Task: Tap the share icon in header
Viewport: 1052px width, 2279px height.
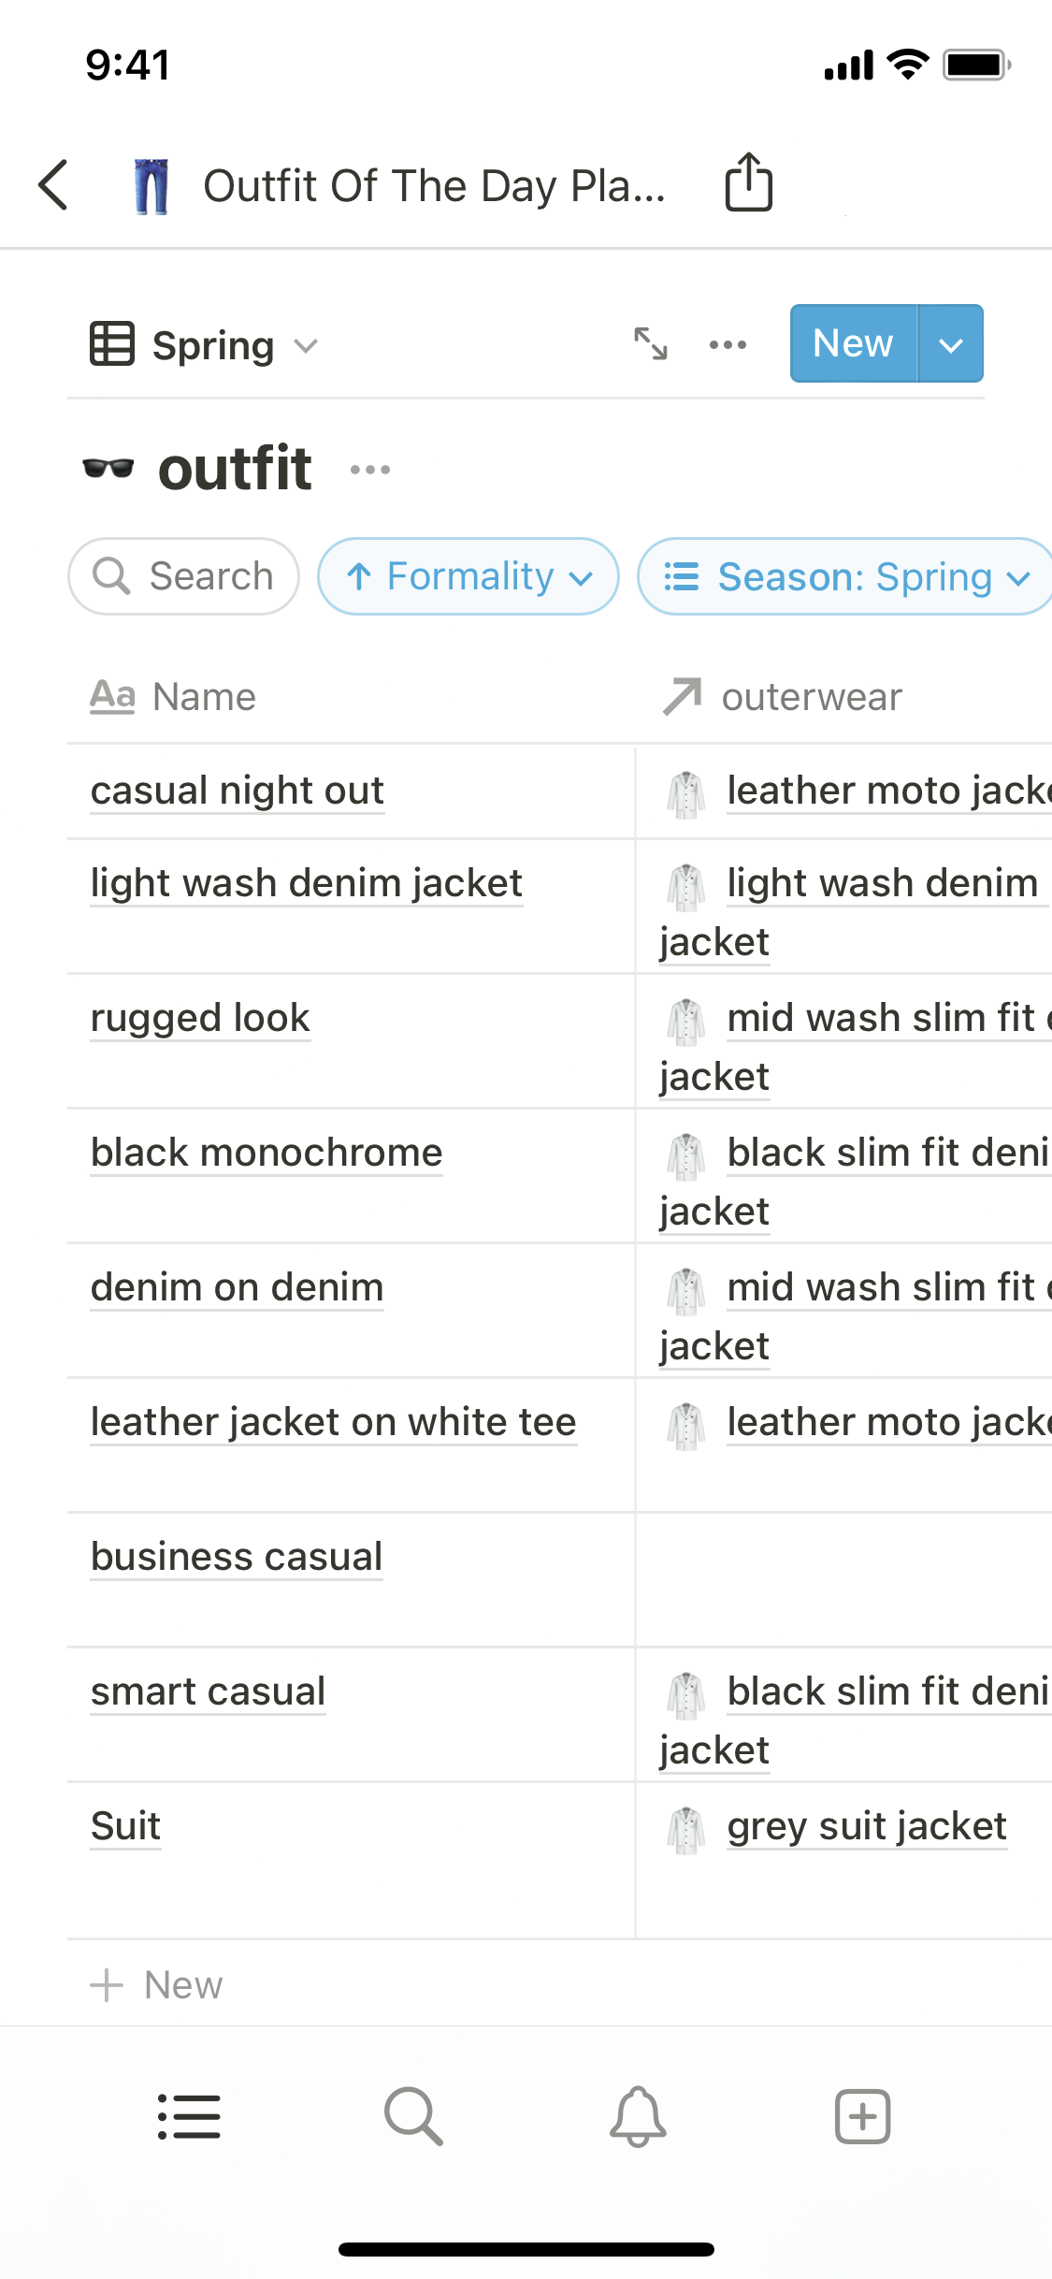Action: click(x=748, y=182)
